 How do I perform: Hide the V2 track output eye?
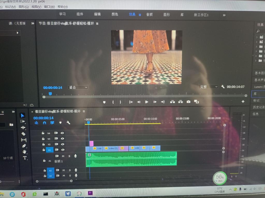62,144
